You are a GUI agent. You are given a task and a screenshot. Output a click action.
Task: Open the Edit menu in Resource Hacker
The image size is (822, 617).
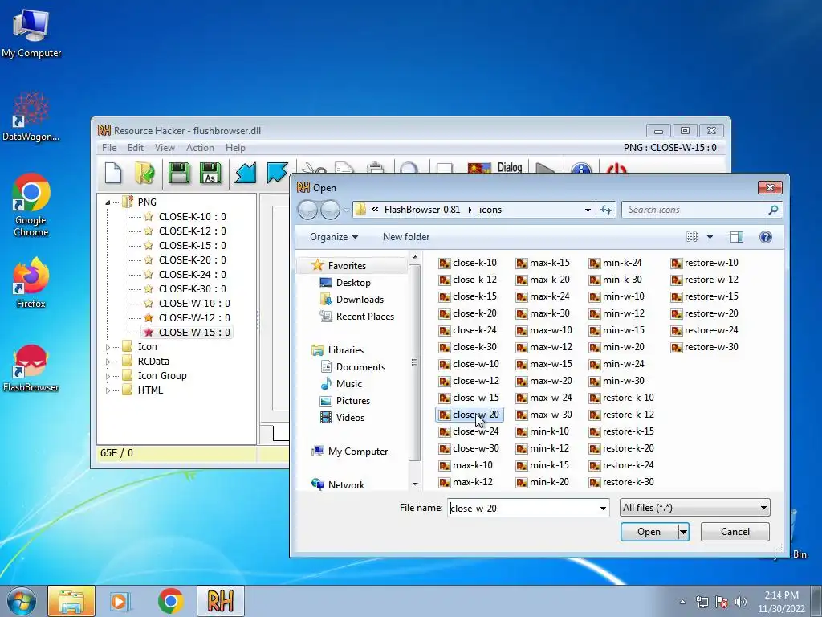tap(135, 148)
